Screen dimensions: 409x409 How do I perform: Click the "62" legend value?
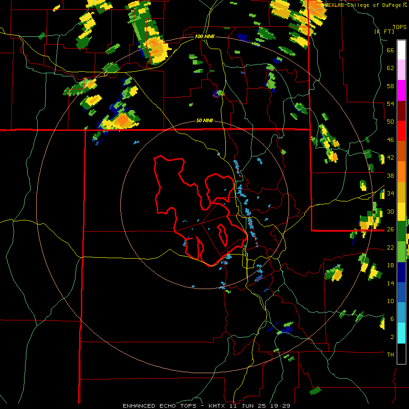pos(390,68)
